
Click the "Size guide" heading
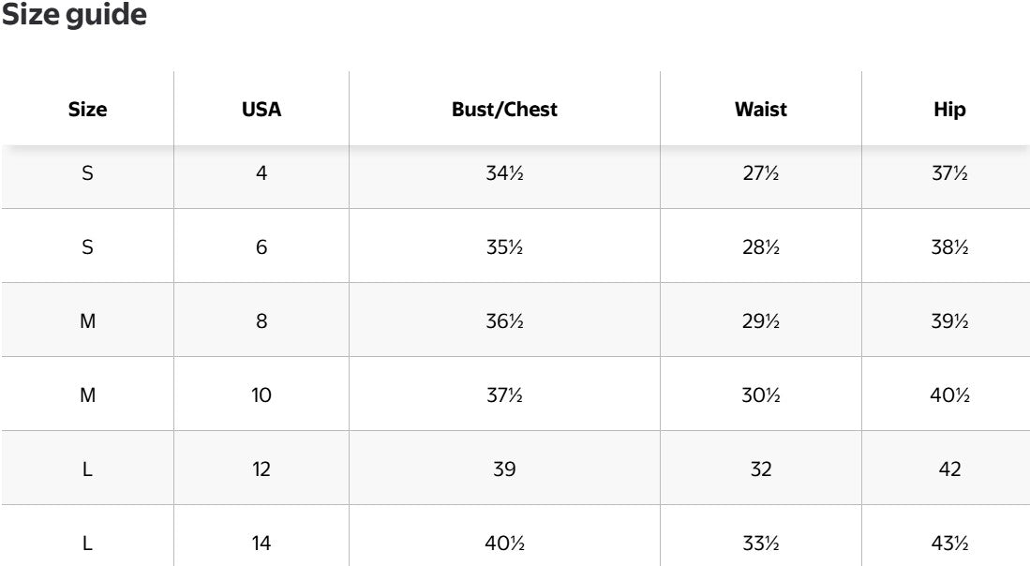coord(75,16)
